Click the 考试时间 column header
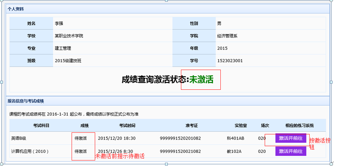Image resolution: width=337 pixels, height=166 pixels. click(x=127, y=125)
